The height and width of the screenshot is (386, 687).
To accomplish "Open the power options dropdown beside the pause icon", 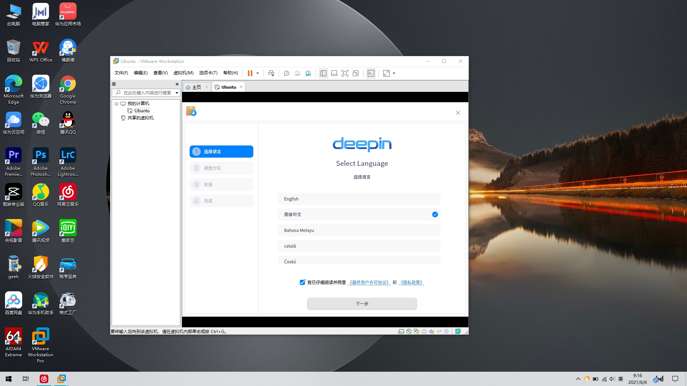I will 258,73.
